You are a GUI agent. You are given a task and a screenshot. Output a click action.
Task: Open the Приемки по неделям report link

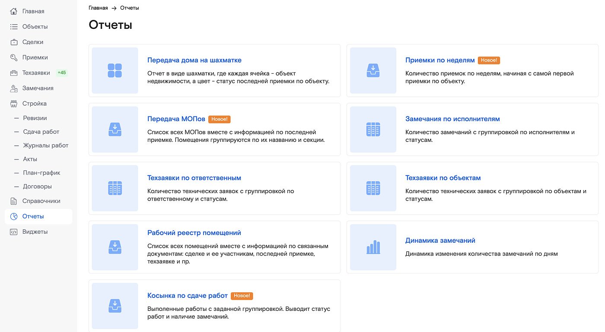click(439, 60)
